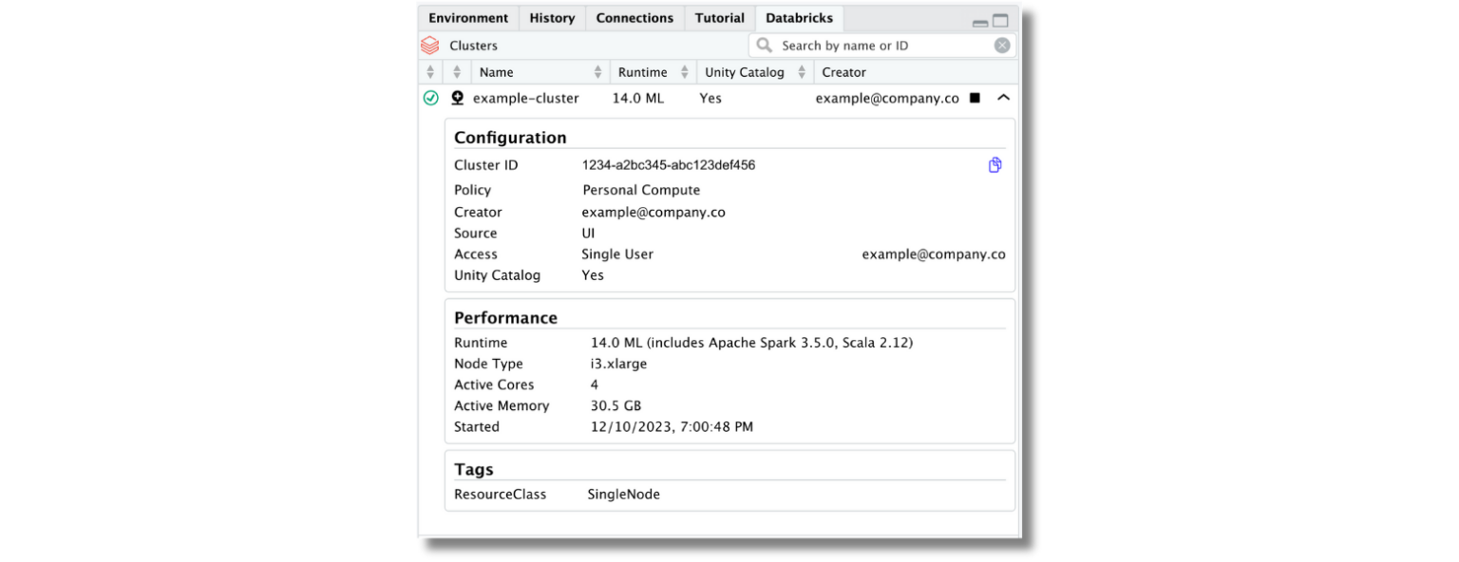Clear the search field with the X icon
This screenshot has width=1459, height=562.
point(1003,45)
